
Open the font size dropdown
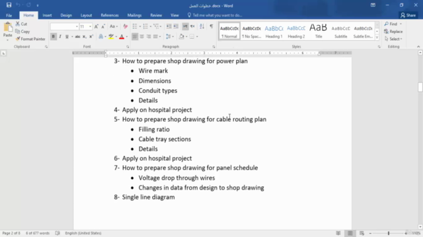tap(90, 26)
